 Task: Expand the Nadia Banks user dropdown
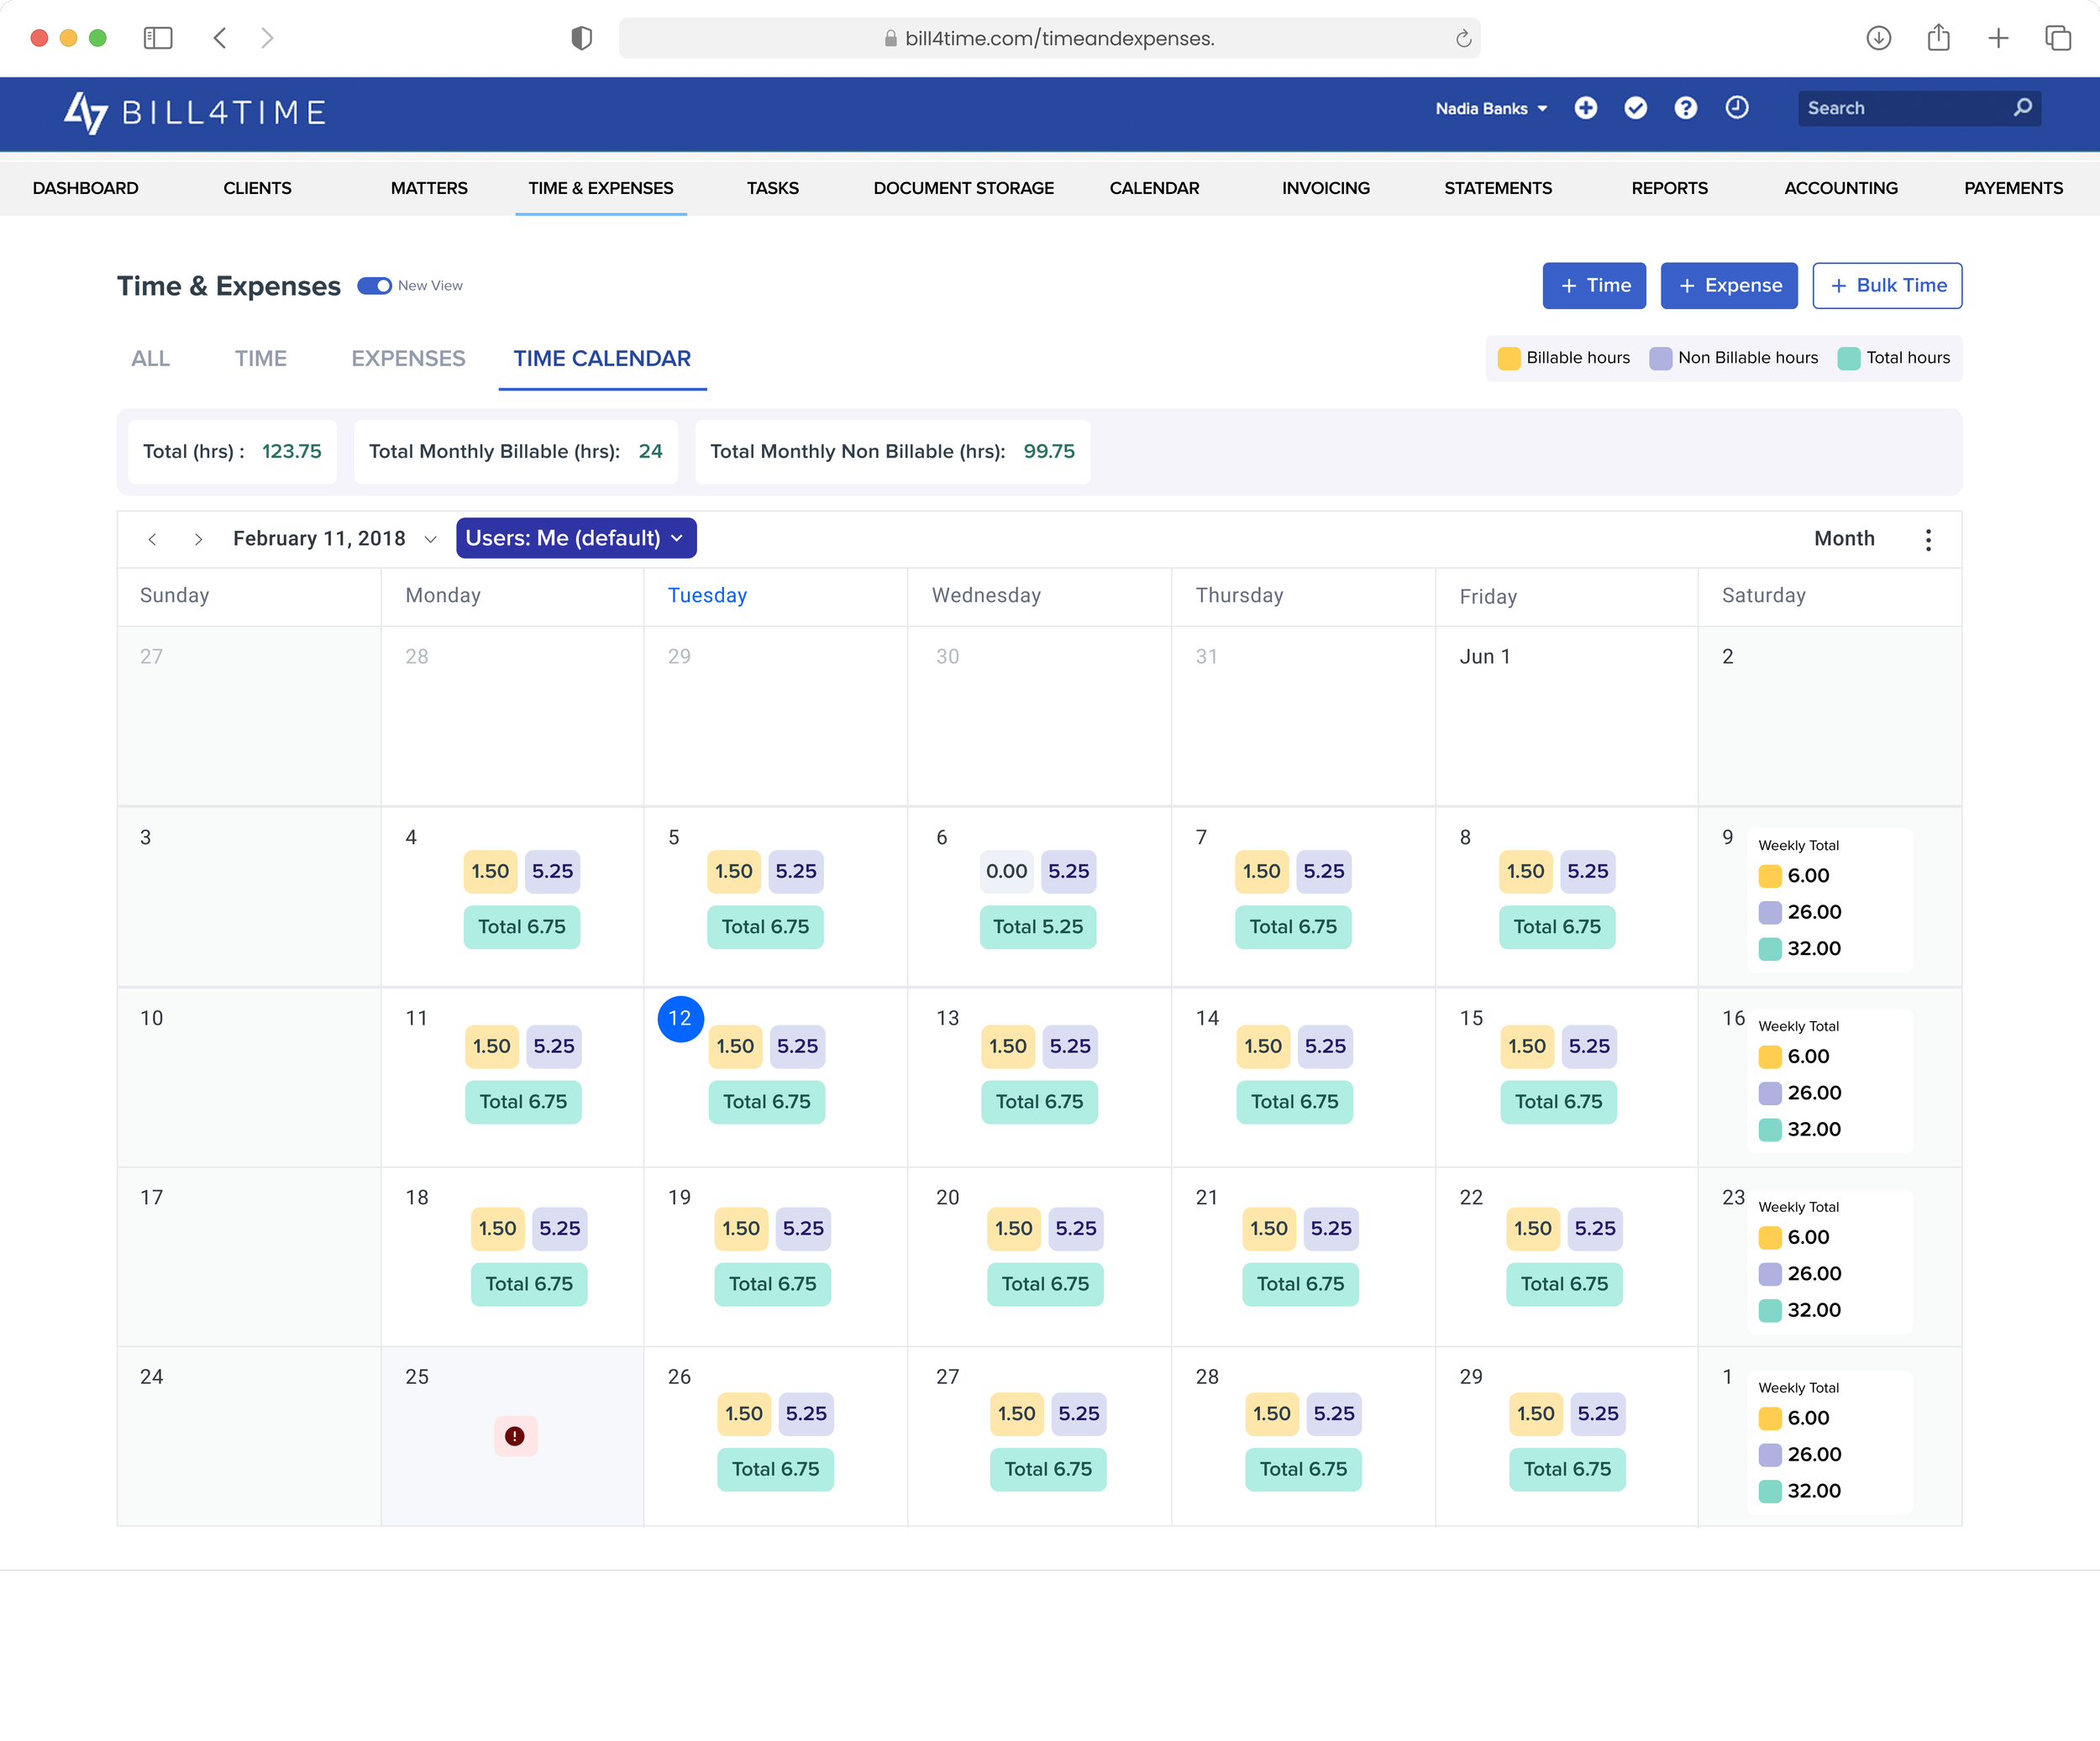click(1491, 108)
